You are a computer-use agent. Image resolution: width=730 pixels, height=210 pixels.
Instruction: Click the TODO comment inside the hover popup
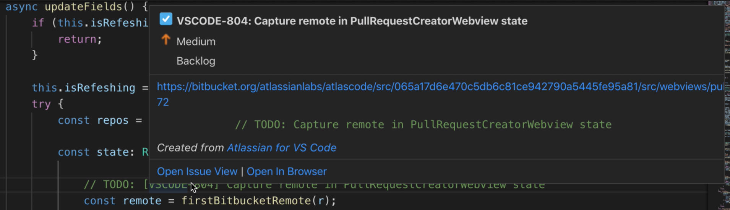click(423, 125)
